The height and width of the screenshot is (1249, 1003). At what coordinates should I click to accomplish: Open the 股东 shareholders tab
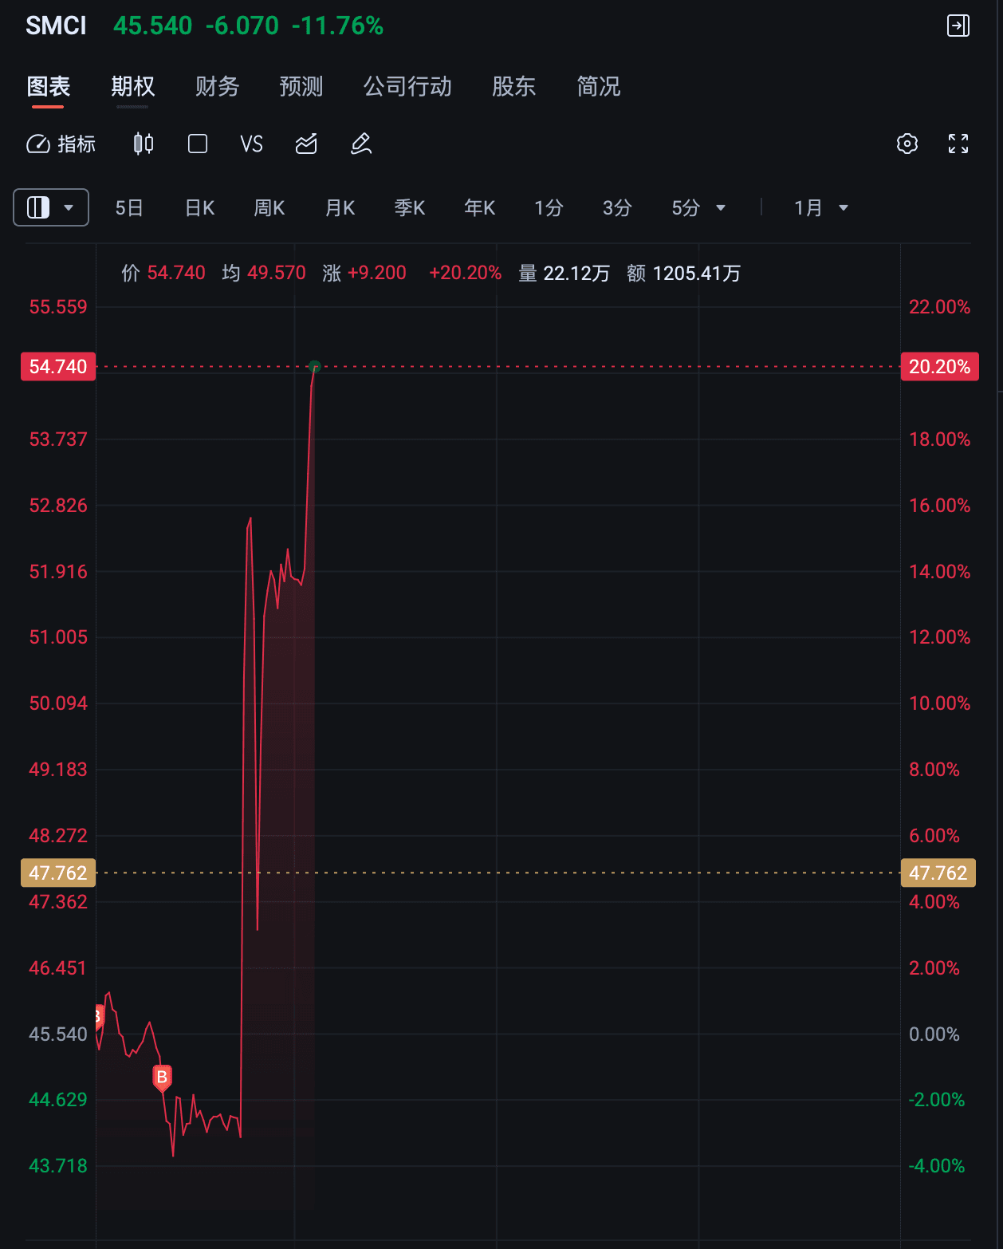513,86
